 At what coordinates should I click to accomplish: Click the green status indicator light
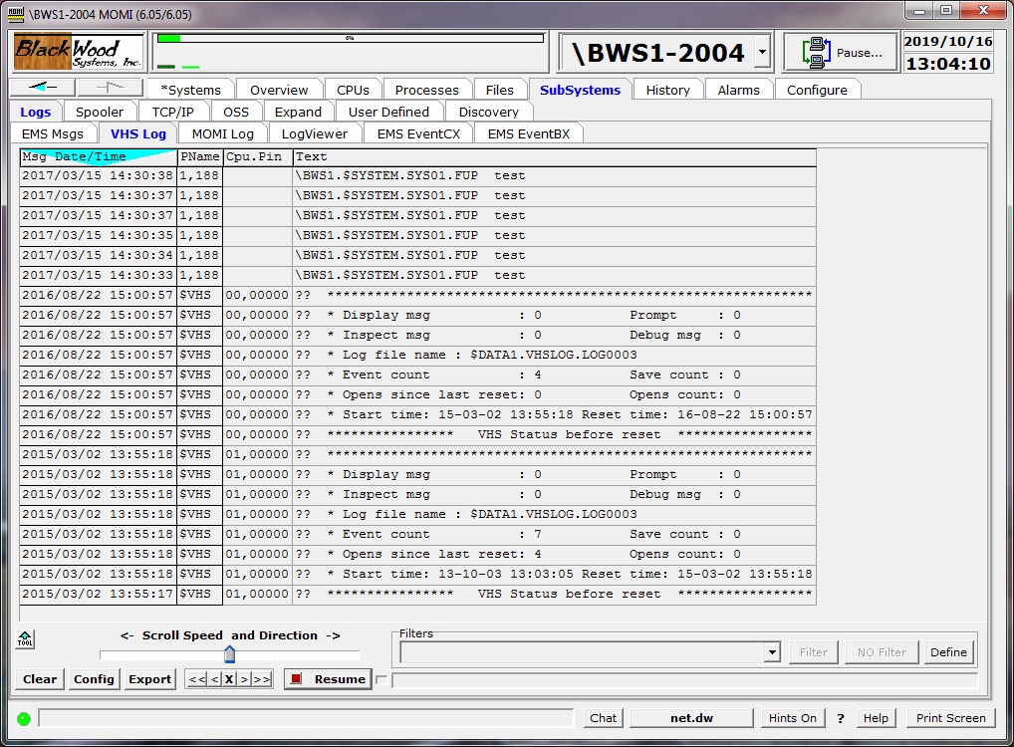[24, 718]
